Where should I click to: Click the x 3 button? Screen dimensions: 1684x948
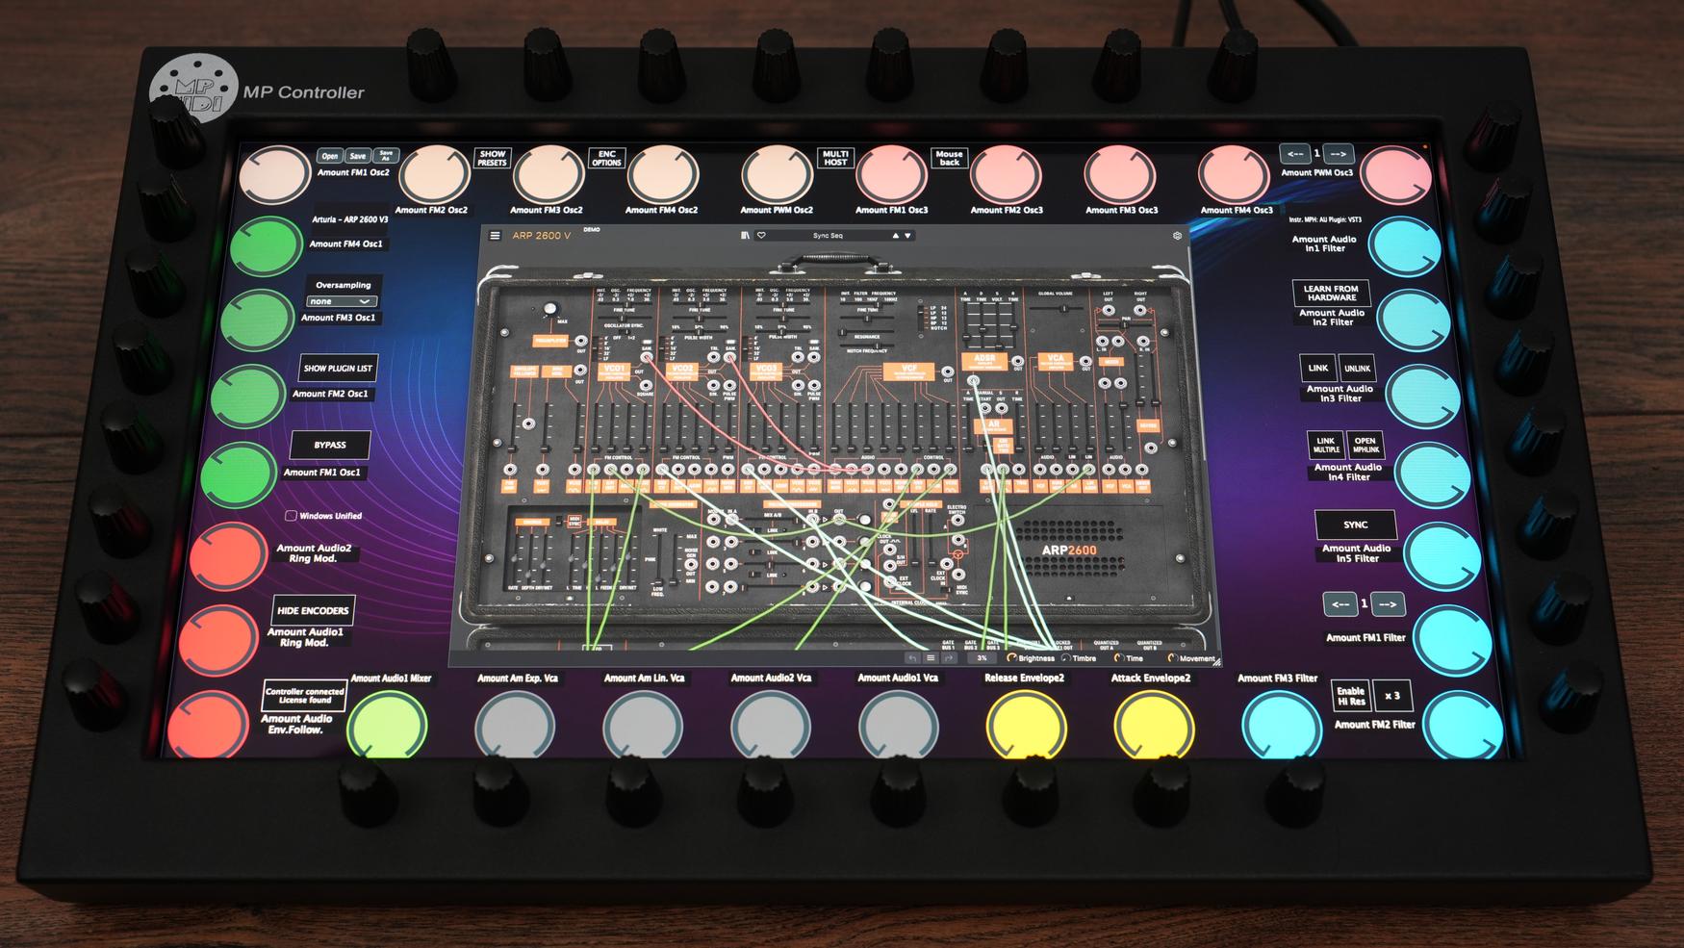click(x=1391, y=696)
